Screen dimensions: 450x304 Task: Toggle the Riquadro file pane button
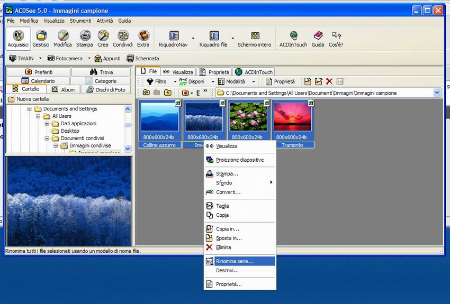tap(213, 39)
